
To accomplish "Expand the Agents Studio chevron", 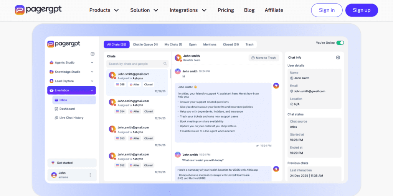I will click(x=92, y=62).
